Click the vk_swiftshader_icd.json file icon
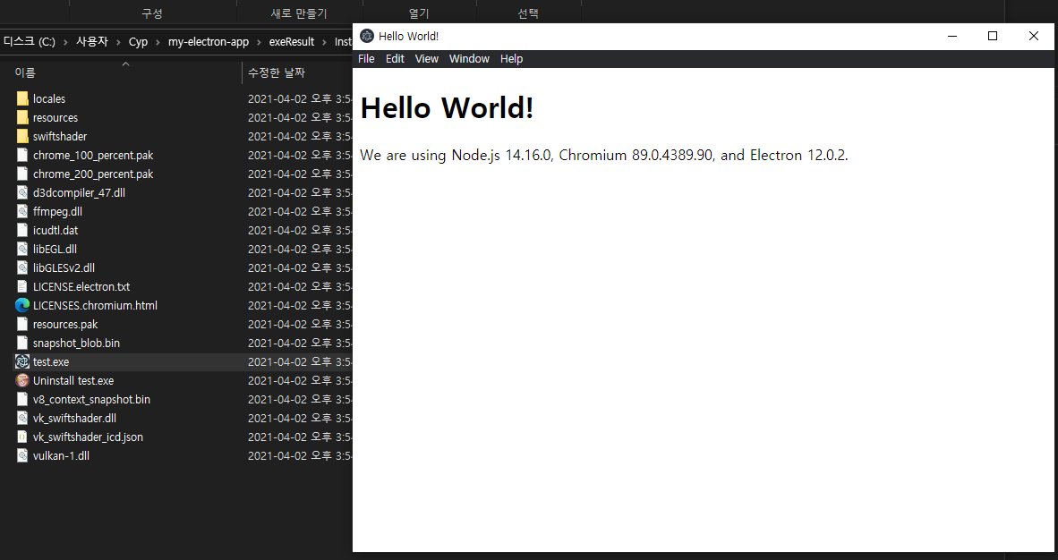This screenshot has height=560, width=1058. pos(22,437)
